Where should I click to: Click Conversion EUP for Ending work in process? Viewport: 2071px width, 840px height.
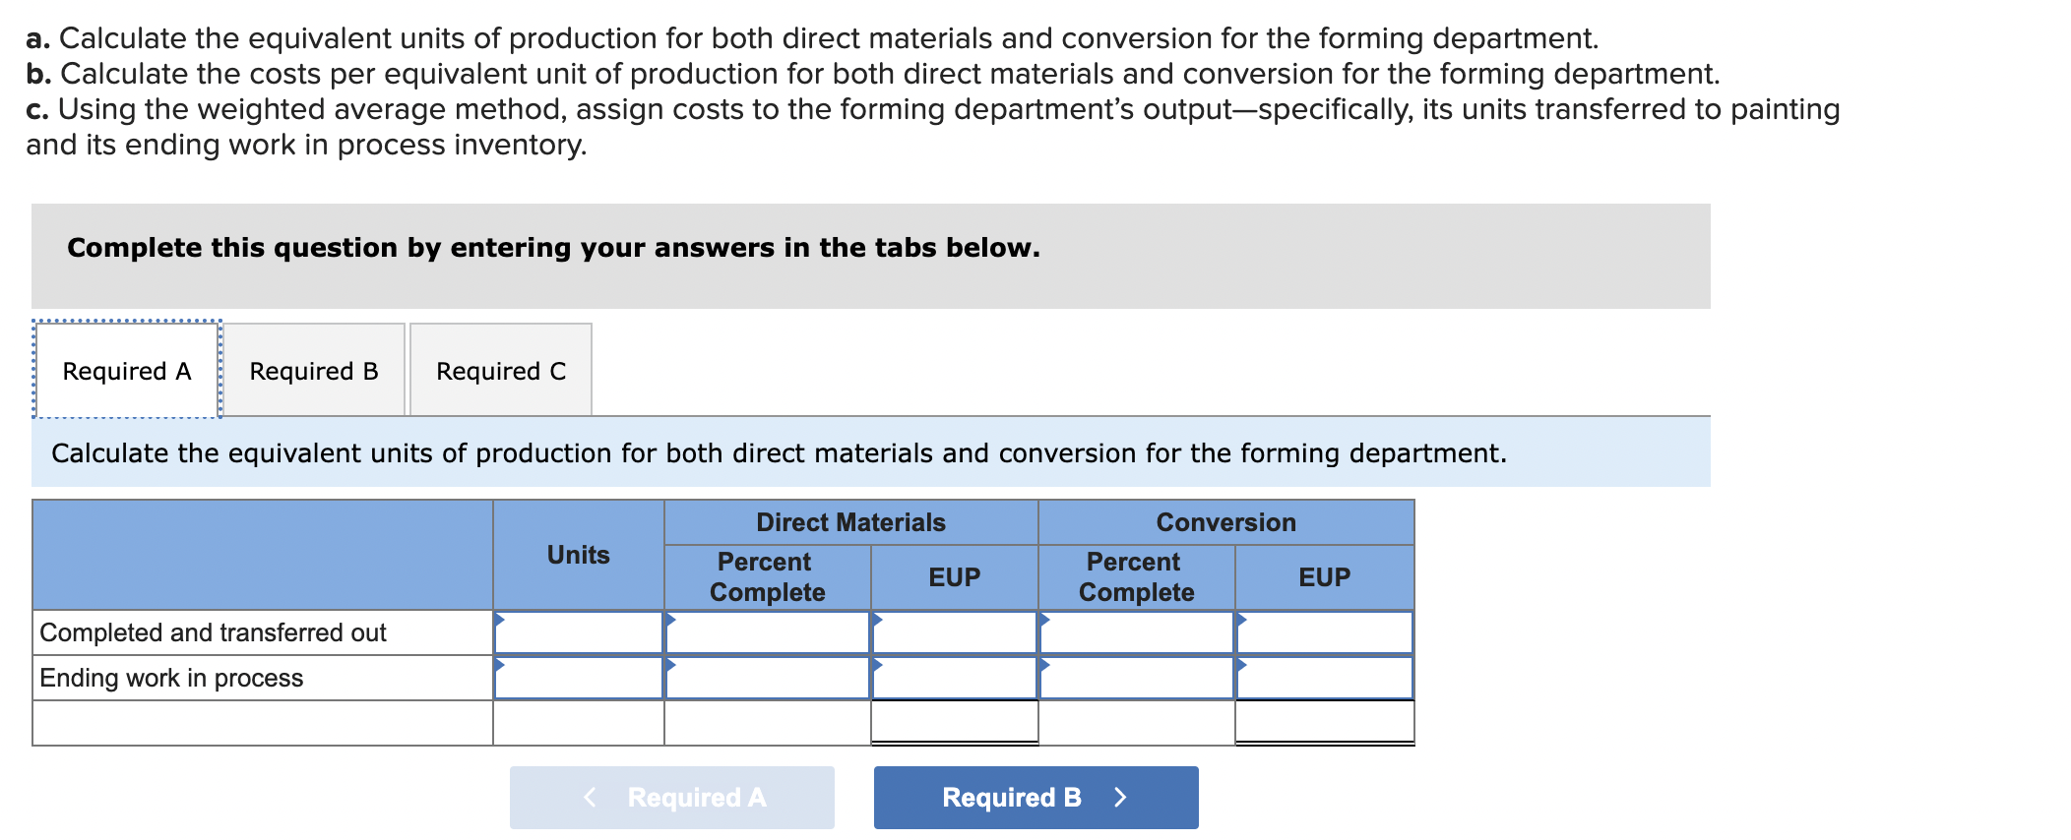(x=1324, y=678)
